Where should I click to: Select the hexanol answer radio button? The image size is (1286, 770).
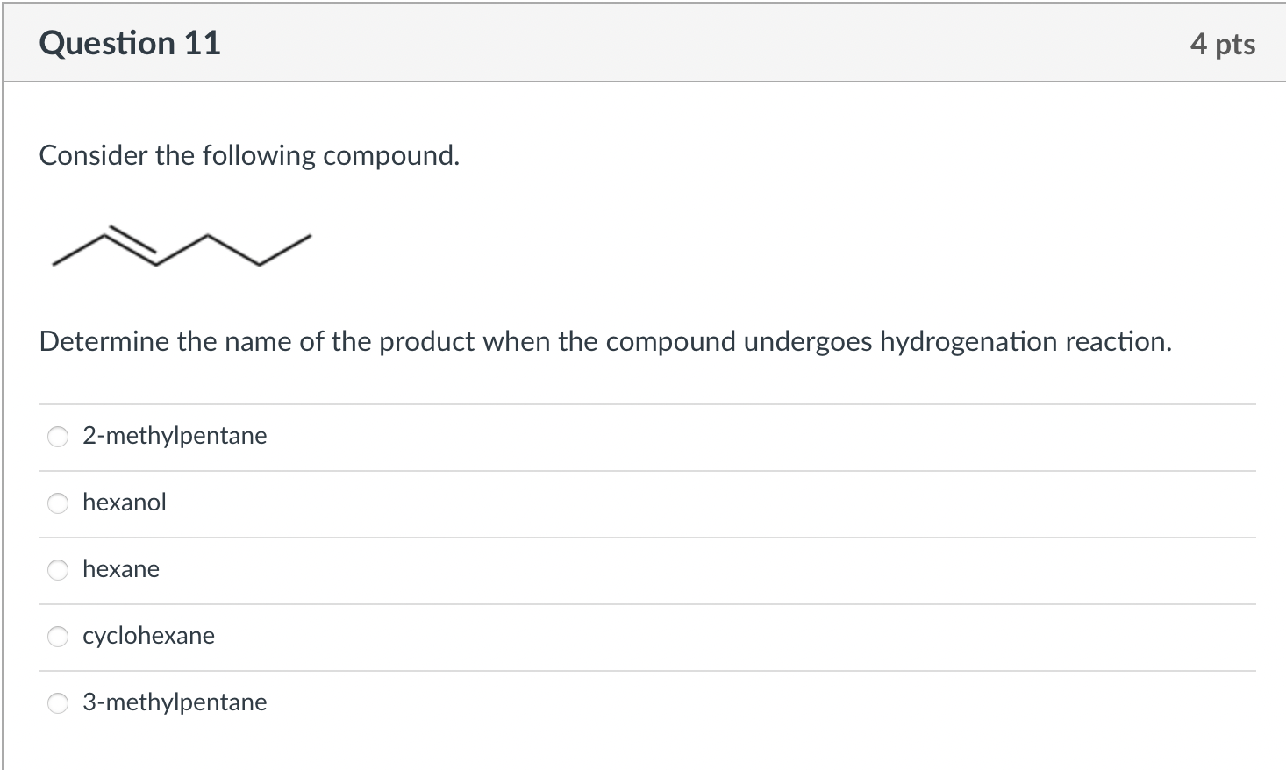click(x=57, y=503)
